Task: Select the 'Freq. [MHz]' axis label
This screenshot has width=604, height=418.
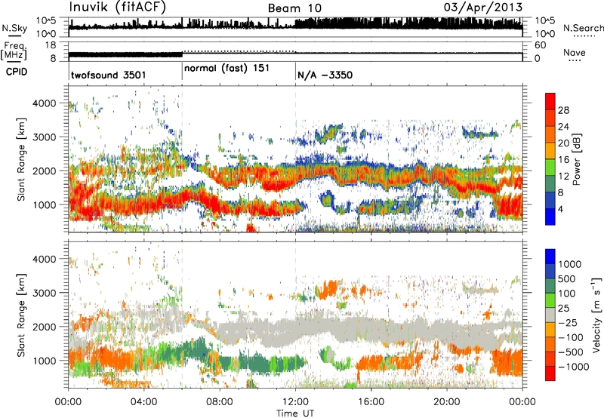Action: 14,51
